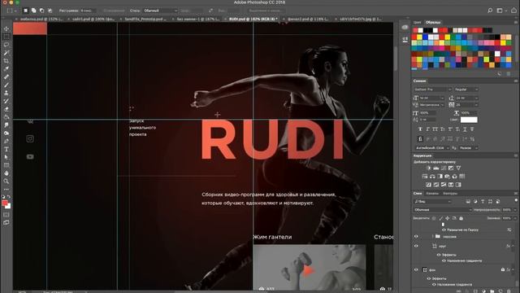The width and height of the screenshot is (520, 293).
Task: Select the Brush tool
Action: click(6, 85)
